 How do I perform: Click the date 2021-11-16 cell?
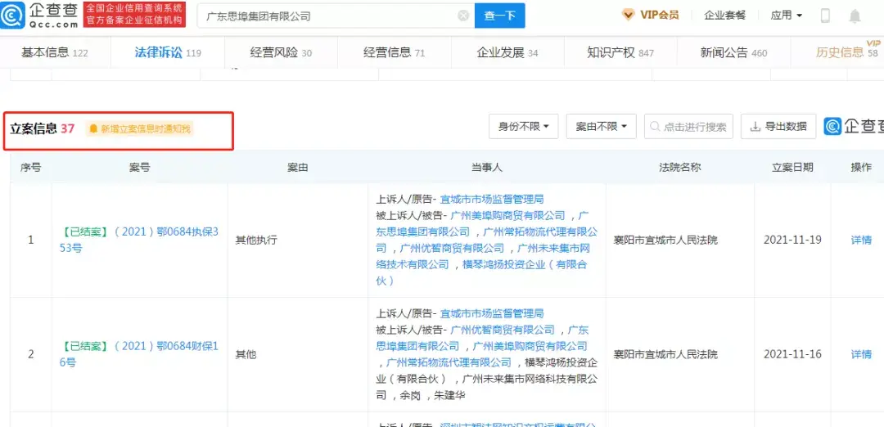(792, 354)
